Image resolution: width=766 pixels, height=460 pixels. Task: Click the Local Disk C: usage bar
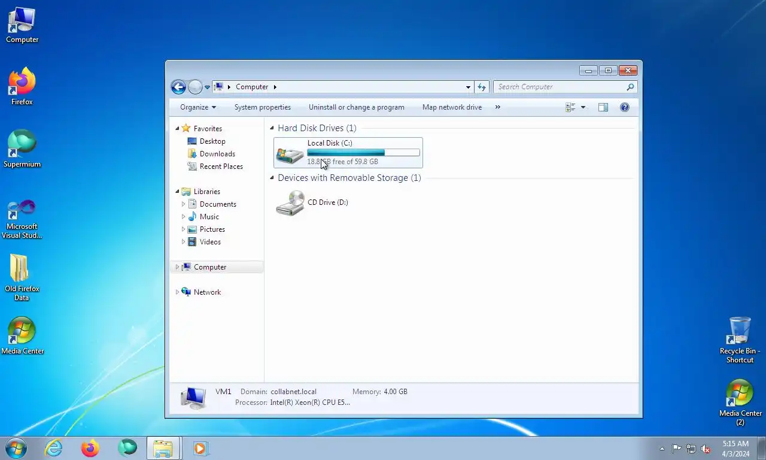pyautogui.click(x=363, y=153)
